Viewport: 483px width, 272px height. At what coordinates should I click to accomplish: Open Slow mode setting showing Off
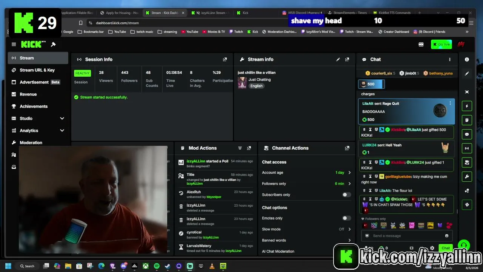(306, 229)
